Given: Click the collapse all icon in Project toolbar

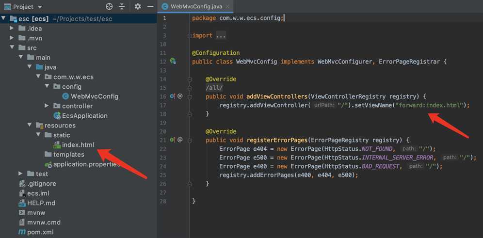Looking at the screenshot, I should click(122, 6).
